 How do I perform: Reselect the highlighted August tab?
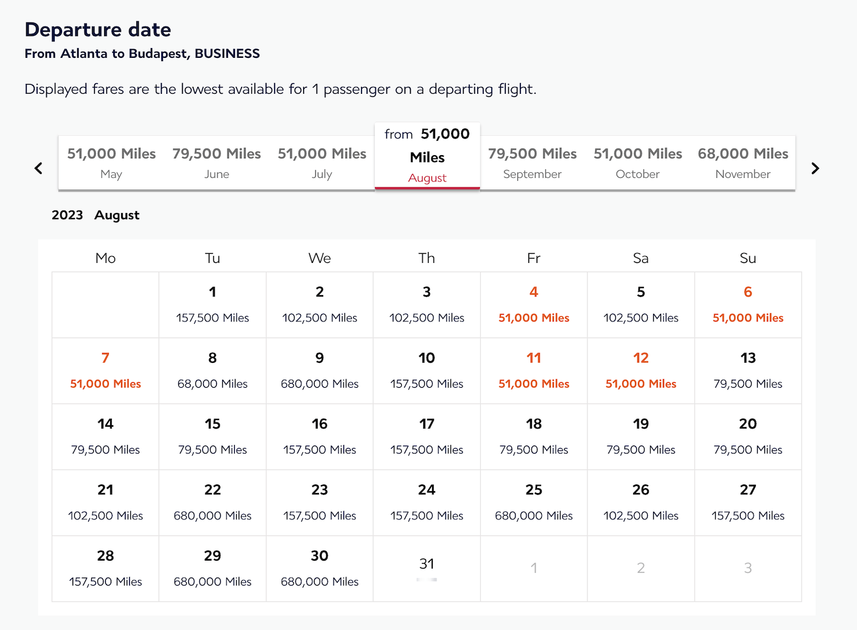click(x=427, y=155)
